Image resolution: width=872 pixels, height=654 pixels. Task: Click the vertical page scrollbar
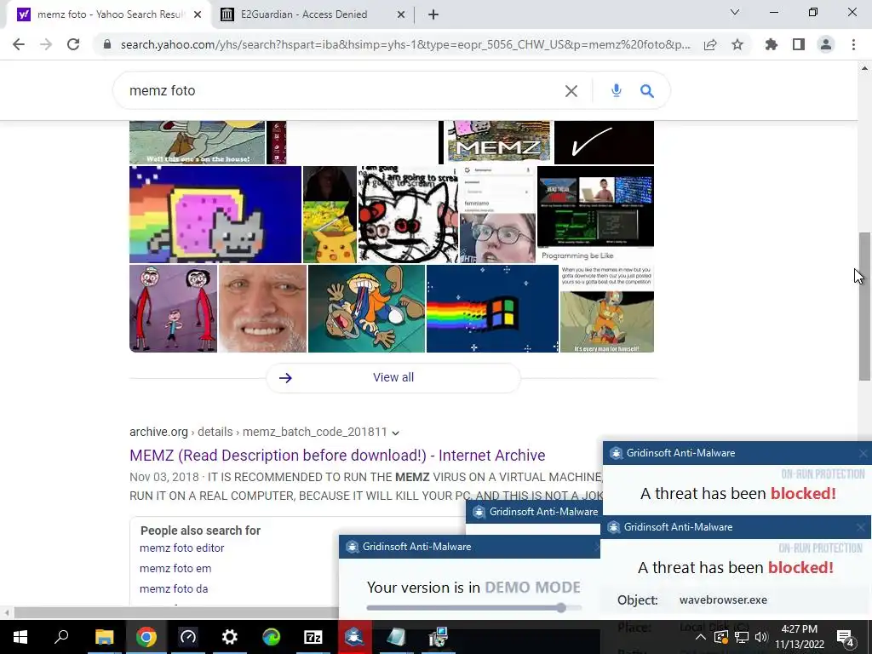(864, 306)
